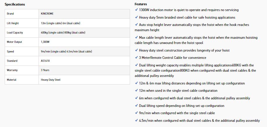The width and height of the screenshot is (267, 127).
Task: Click the checkmark beside Auto stop height lever
Action: click(136, 25)
